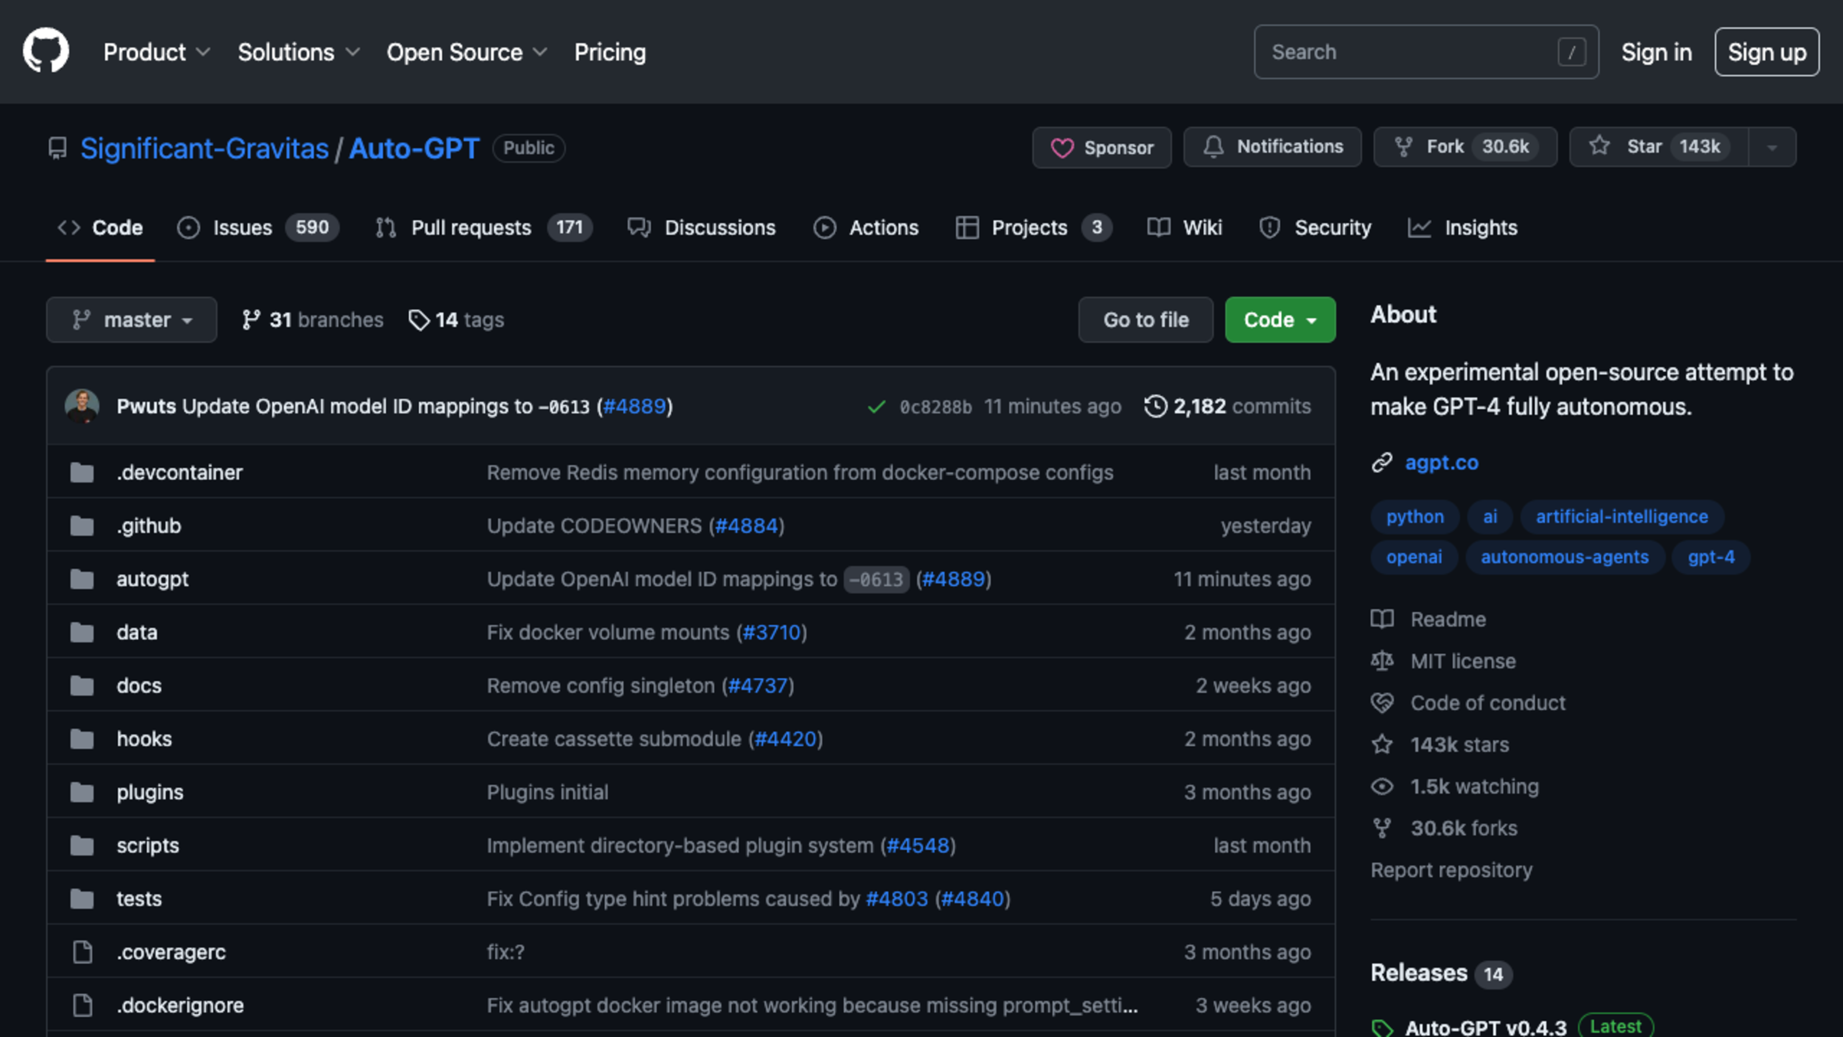Click the Notifications bell button
The image size is (1843, 1037).
(1272, 147)
